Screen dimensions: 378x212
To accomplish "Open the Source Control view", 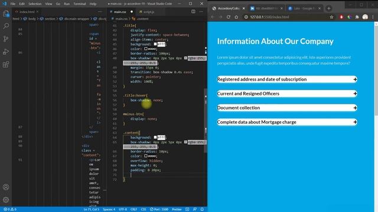I will [6, 39].
